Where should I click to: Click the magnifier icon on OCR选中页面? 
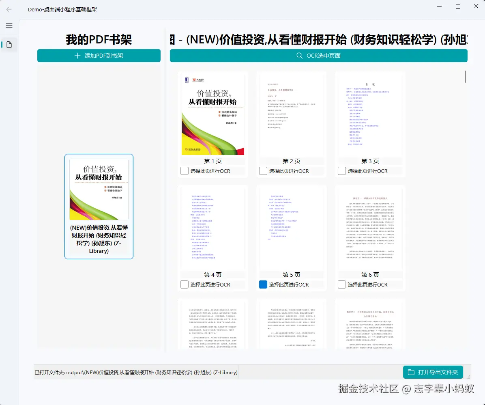(299, 56)
